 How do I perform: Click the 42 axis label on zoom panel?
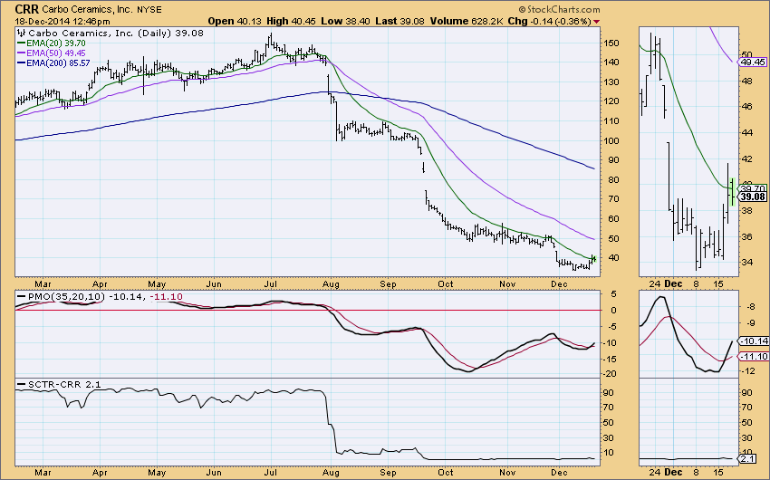[x=747, y=159]
